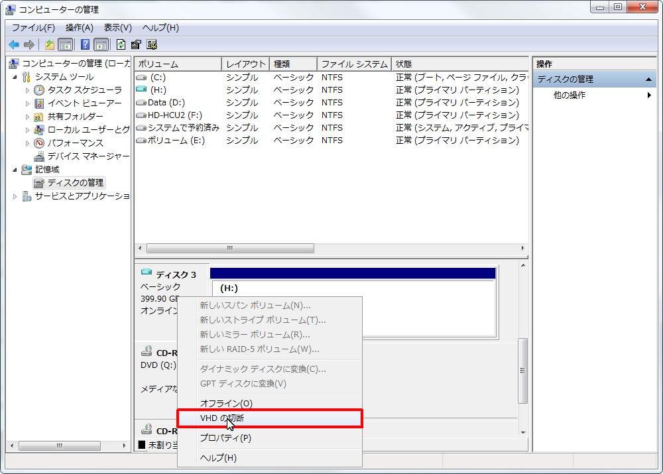
Task: Click the Refresh icon in the toolbar
Action: click(x=120, y=44)
